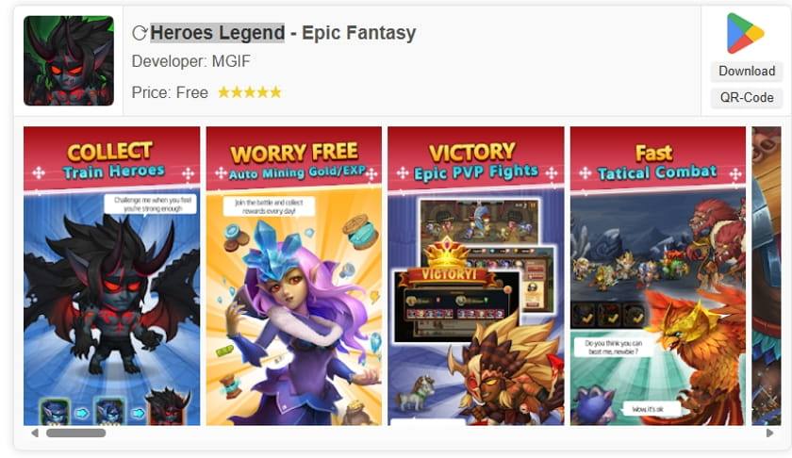
Task: Click the five-star rating
Action: click(249, 92)
